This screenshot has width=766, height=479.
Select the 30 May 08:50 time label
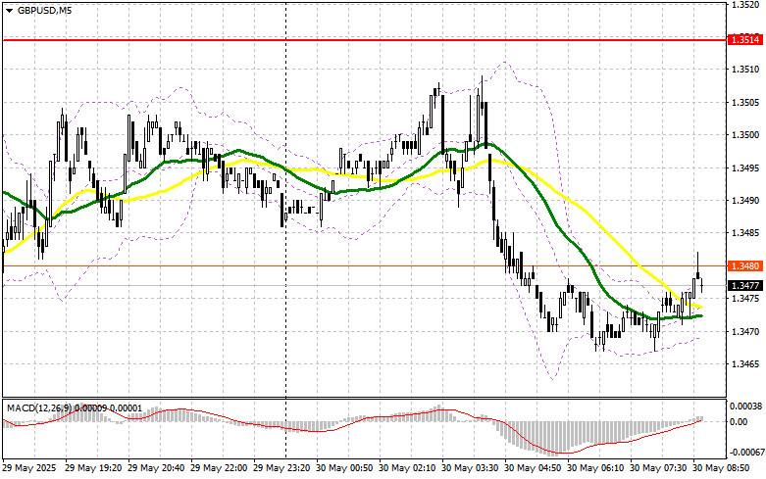click(721, 468)
